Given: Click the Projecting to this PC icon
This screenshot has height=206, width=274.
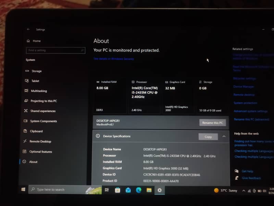Looking at the screenshot, I should 26,101.
